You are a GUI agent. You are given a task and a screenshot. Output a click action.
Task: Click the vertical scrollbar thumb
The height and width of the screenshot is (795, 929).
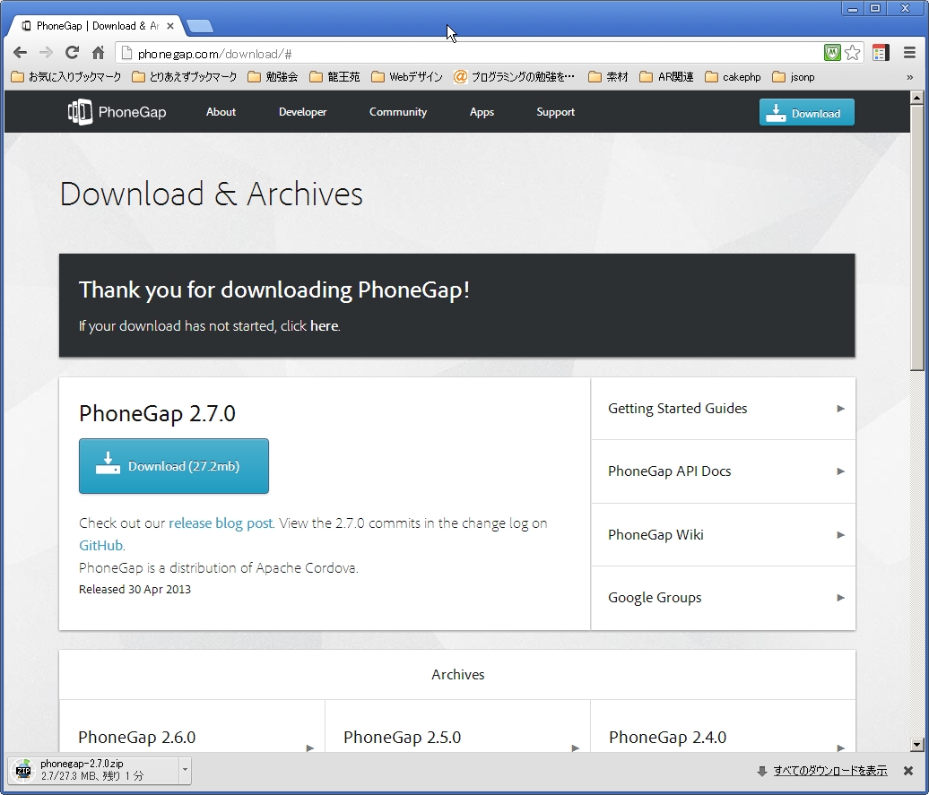pyautogui.click(x=916, y=238)
